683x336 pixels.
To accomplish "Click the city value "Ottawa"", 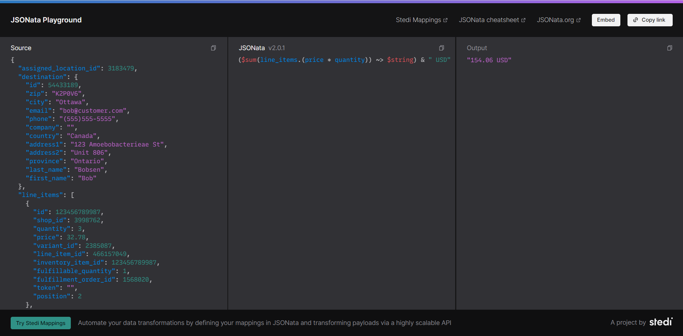I will pos(70,102).
